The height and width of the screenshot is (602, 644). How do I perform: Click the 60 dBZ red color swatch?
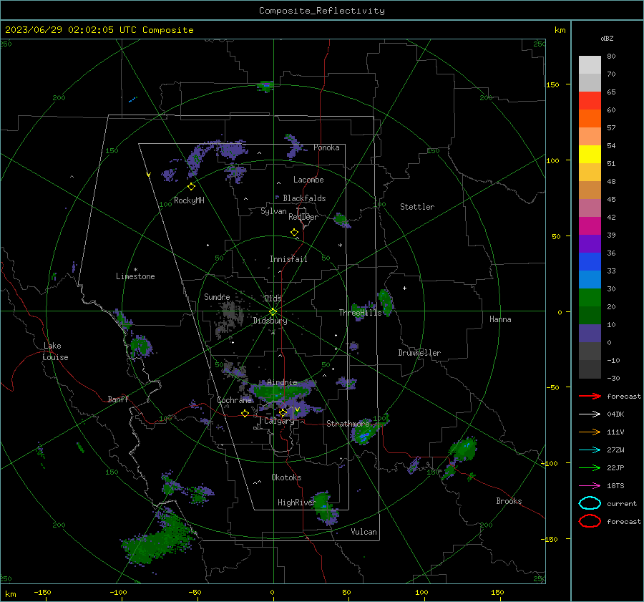(x=590, y=101)
